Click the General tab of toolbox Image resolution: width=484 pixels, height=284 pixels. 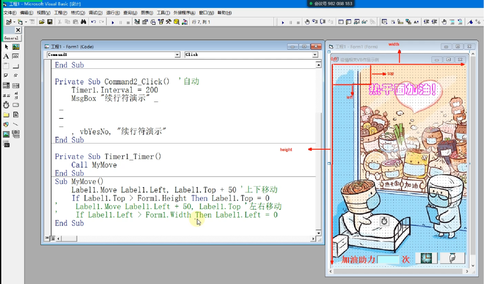point(12,38)
